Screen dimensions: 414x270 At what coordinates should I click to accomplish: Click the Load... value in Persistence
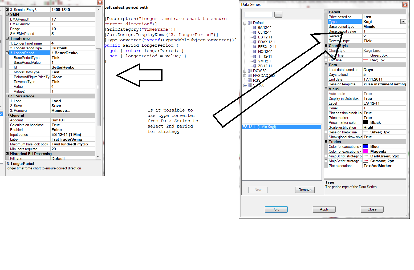tap(73, 101)
